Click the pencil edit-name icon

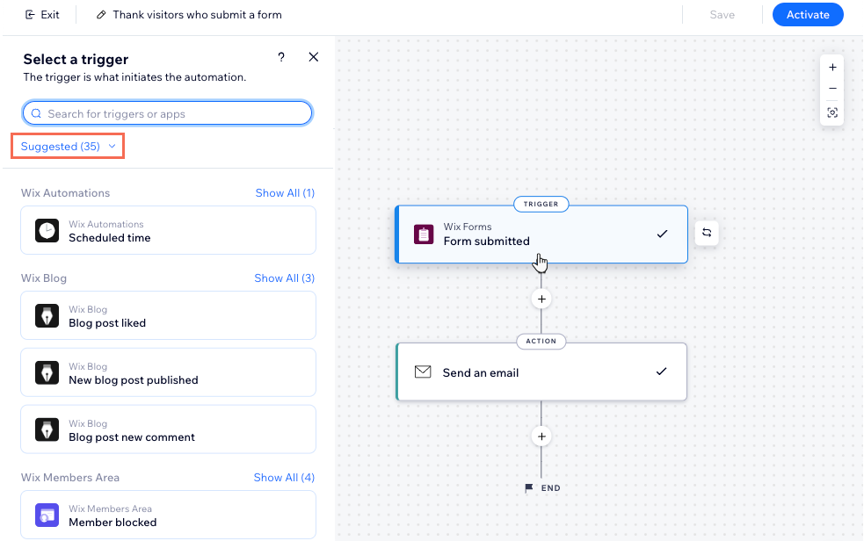[101, 15]
